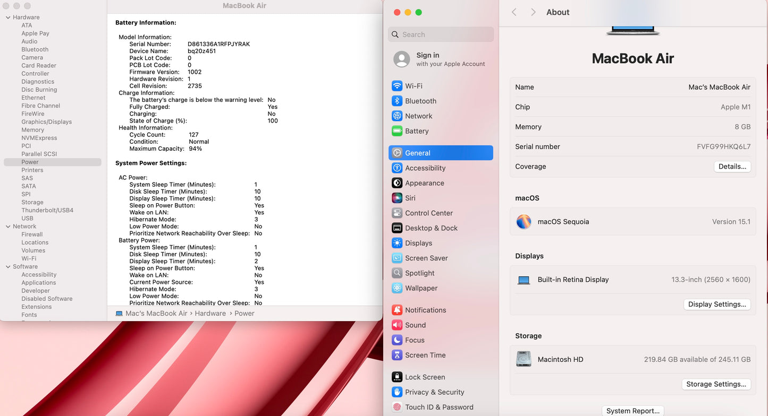This screenshot has width=768, height=416.
Task: Click the back chevron beside About
Action: 514,12
